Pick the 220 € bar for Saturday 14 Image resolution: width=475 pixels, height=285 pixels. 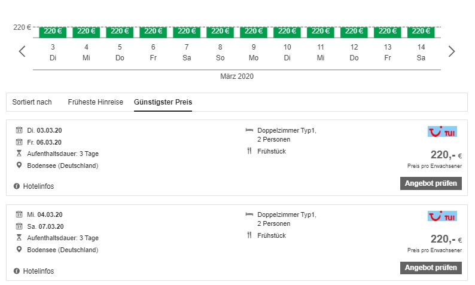(x=421, y=31)
